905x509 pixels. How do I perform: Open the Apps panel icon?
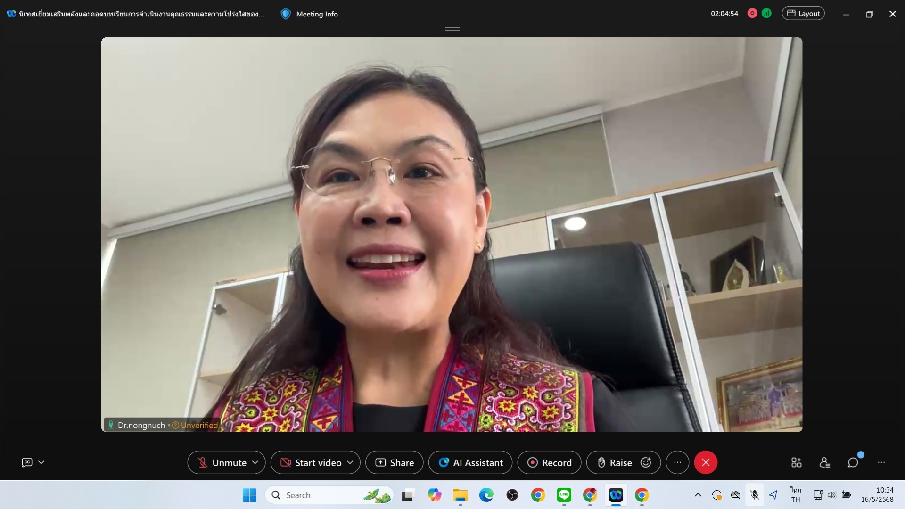click(x=796, y=462)
